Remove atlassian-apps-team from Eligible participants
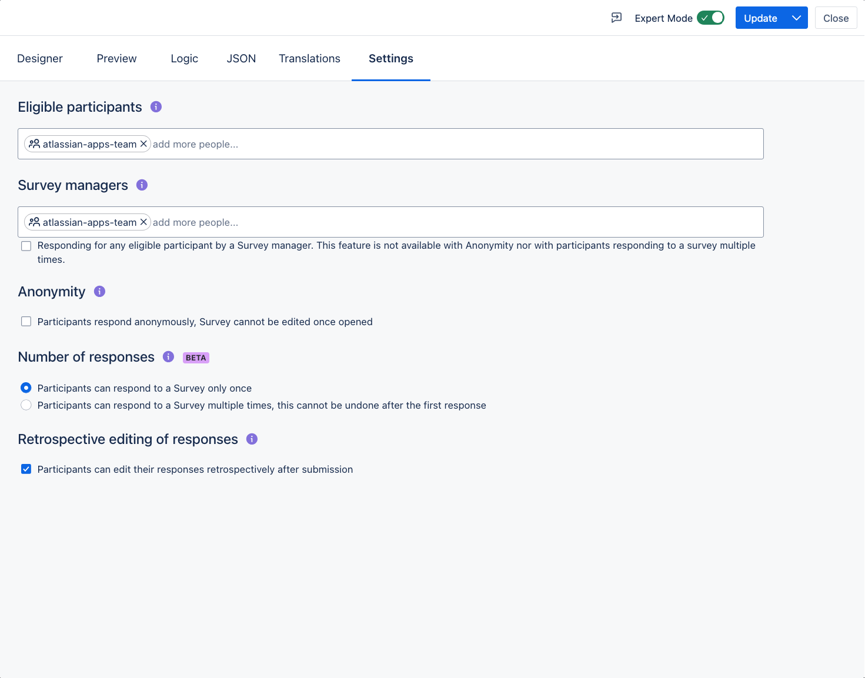Image resolution: width=865 pixels, height=678 pixels. (143, 143)
